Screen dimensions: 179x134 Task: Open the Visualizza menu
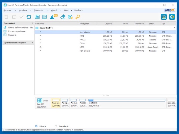click(23, 10)
